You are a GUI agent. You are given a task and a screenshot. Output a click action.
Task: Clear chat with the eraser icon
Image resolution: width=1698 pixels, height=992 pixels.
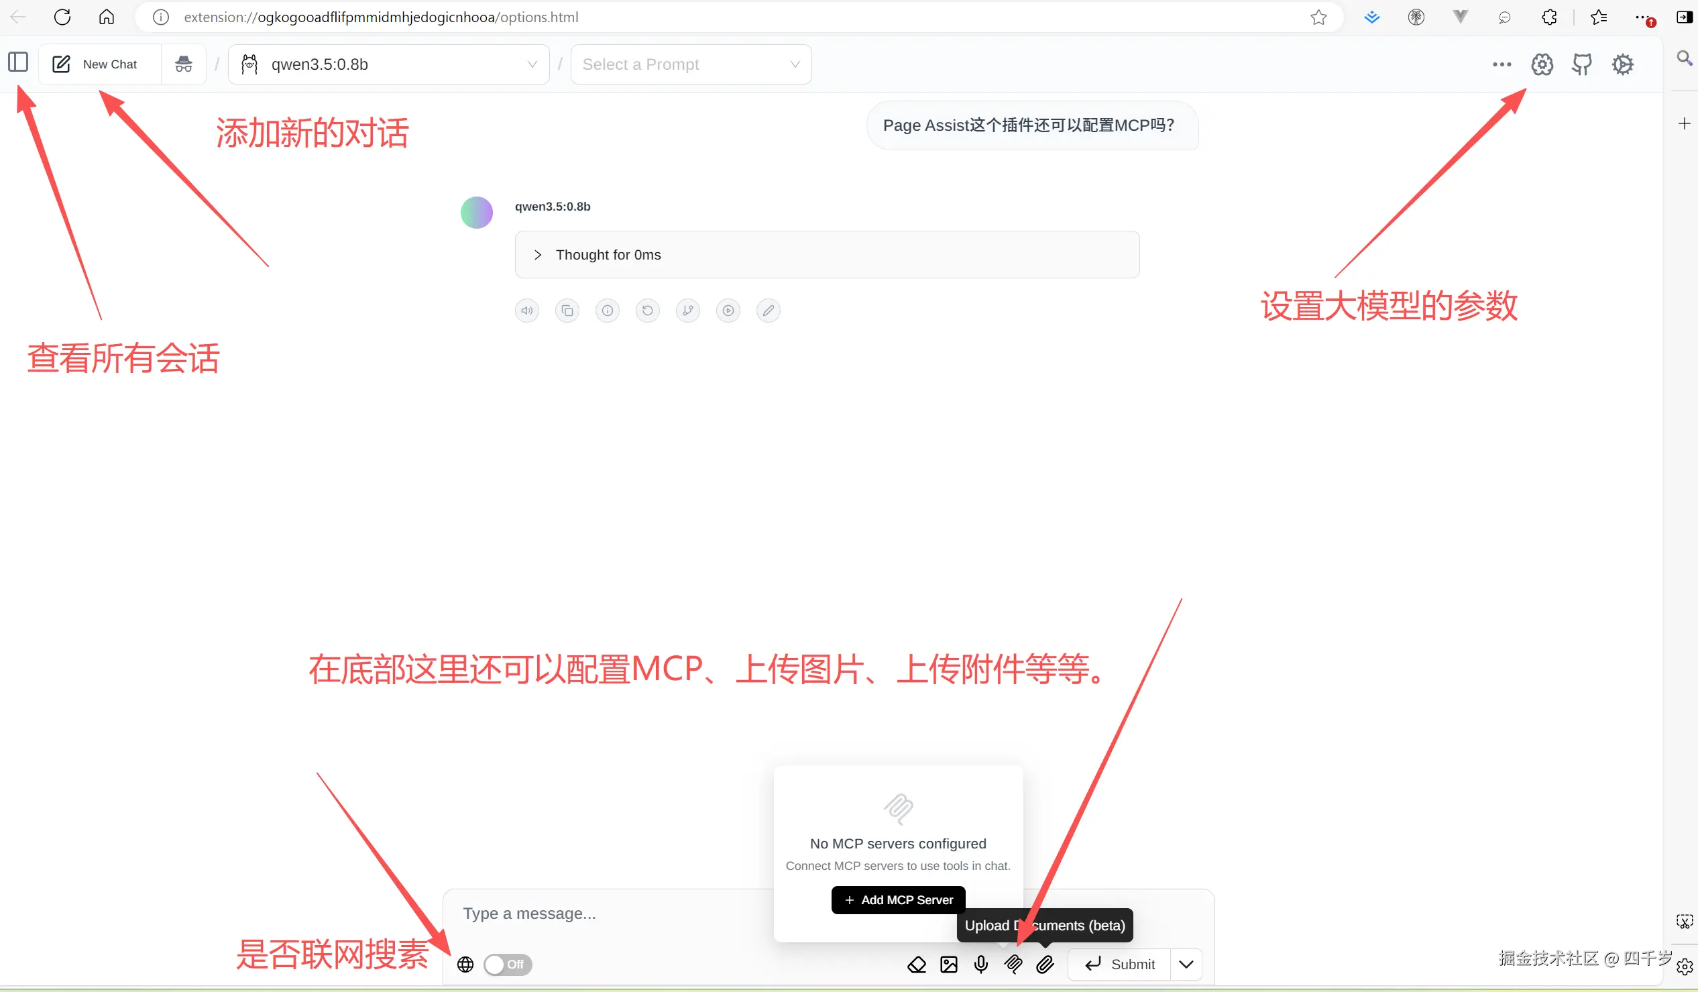[x=916, y=965]
